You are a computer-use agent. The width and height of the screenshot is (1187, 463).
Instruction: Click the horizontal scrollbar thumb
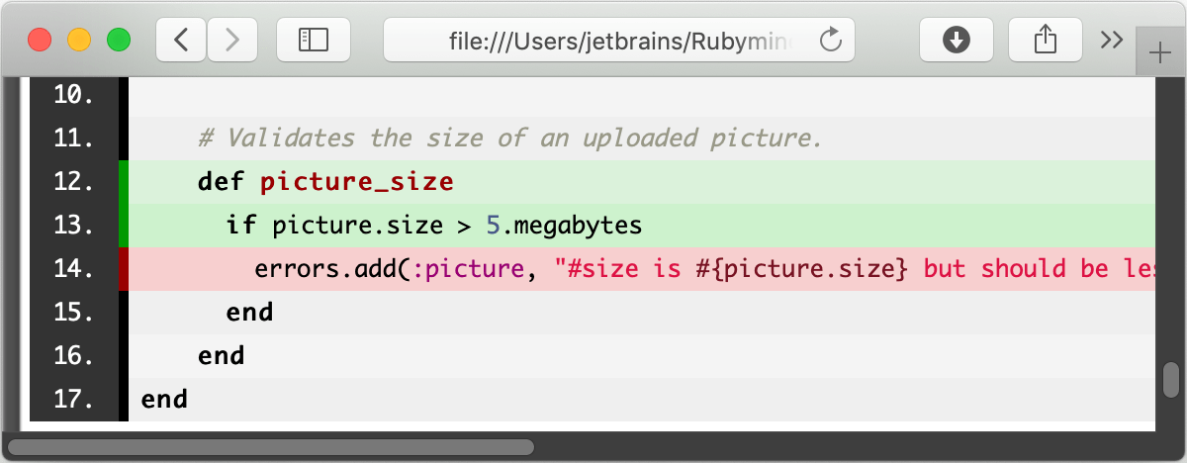[271, 447]
